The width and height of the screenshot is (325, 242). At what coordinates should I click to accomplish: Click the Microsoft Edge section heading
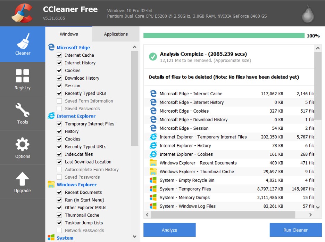[x=73, y=48]
